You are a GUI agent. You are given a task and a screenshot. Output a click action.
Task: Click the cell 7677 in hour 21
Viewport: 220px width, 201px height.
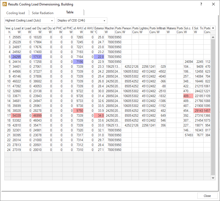coord(198,135)
